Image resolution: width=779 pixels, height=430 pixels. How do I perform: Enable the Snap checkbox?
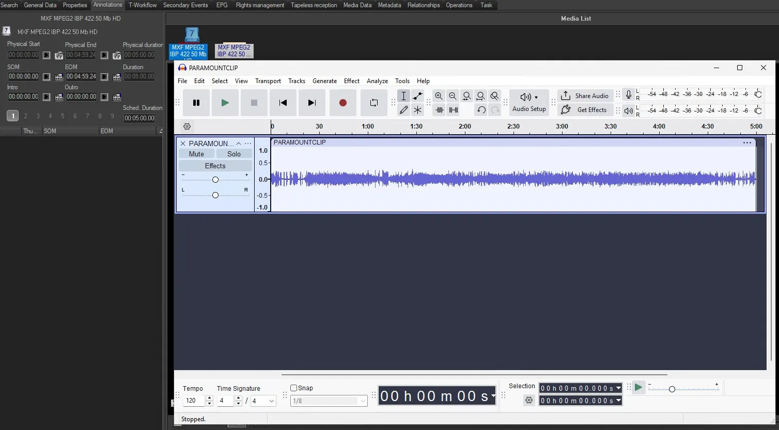[294, 388]
